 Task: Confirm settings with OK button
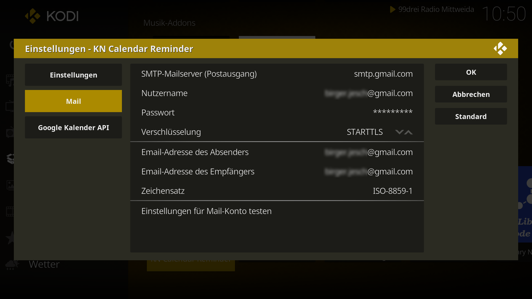tap(471, 72)
